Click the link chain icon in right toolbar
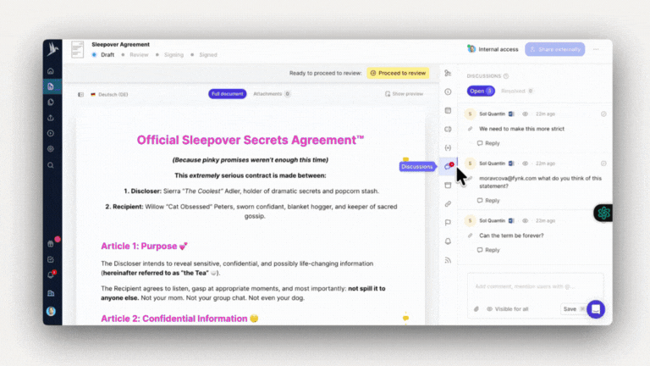The height and width of the screenshot is (366, 650). click(448, 204)
